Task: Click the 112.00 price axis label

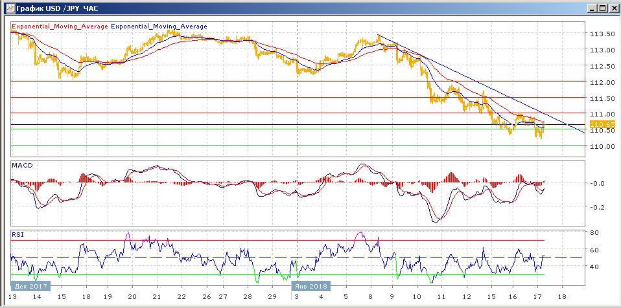Action: pyautogui.click(x=602, y=82)
